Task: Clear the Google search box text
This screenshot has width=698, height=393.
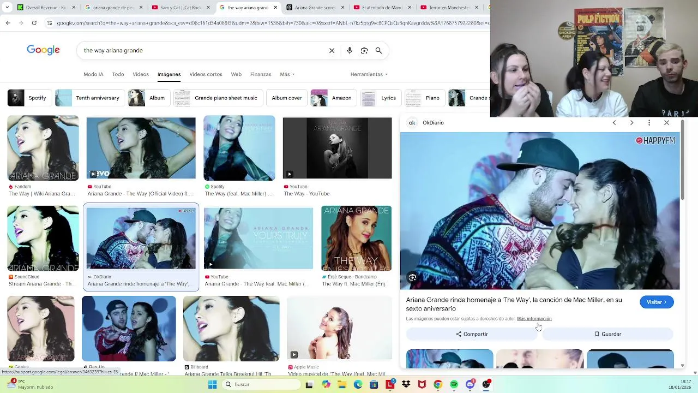Action: 332,50
